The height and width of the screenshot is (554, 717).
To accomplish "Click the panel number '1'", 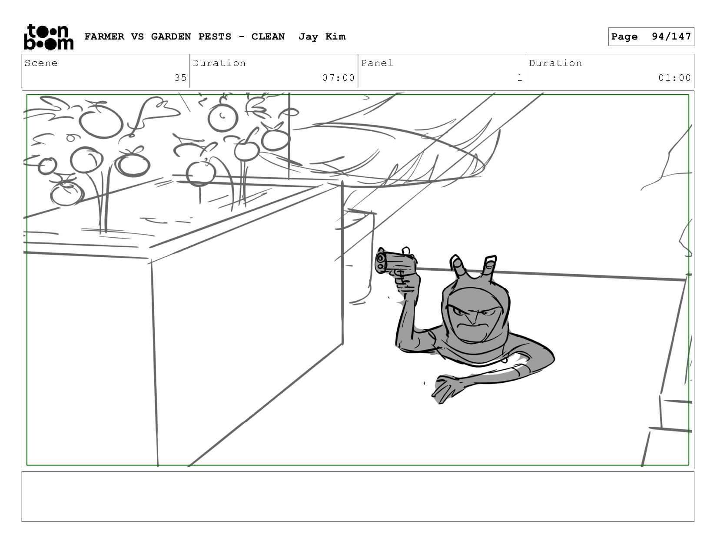I will pyautogui.click(x=519, y=78).
